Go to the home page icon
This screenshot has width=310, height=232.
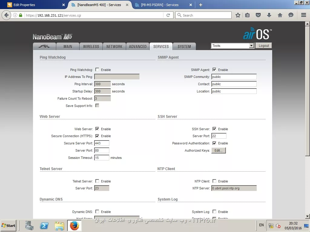tap(280, 15)
